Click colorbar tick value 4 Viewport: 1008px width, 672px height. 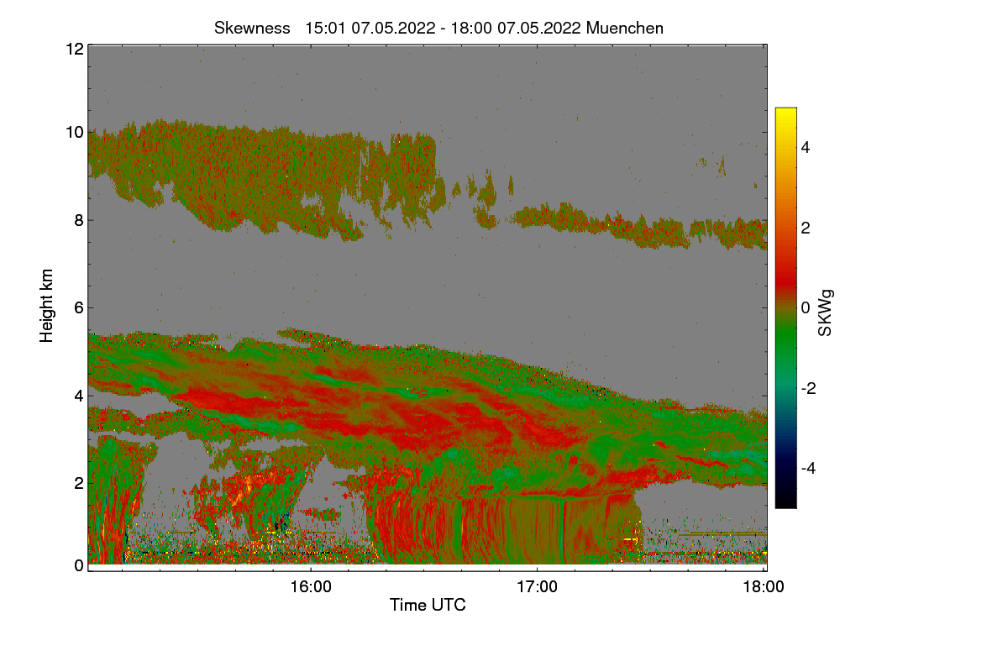click(x=806, y=147)
